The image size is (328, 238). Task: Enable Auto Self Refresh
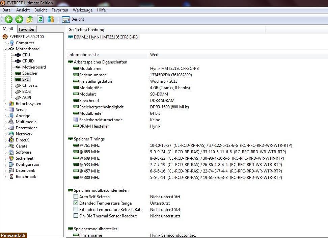76,196
